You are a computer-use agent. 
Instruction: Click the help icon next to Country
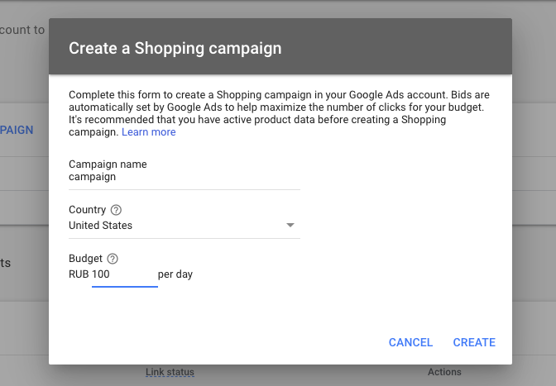coord(116,211)
